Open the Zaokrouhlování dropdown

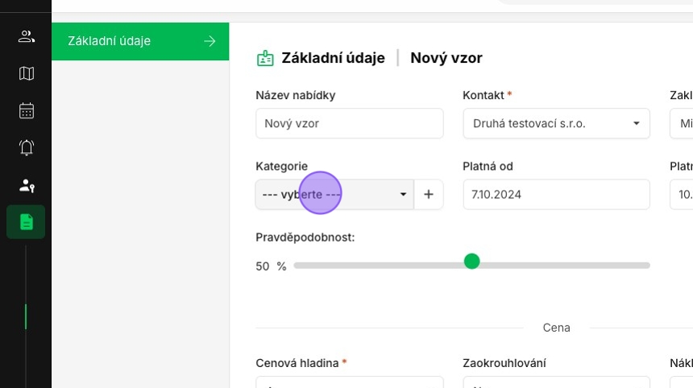click(x=556, y=382)
